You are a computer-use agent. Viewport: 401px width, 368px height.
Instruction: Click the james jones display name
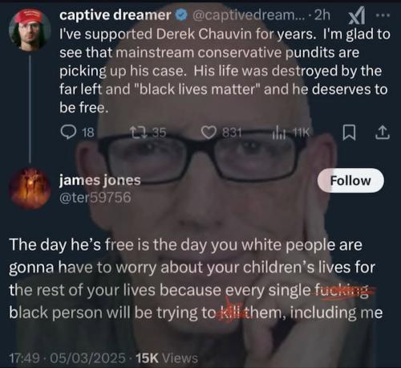(100, 180)
